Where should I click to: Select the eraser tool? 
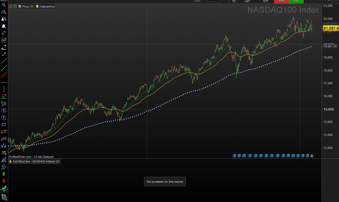pyautogui.click(x=4, y=47)
